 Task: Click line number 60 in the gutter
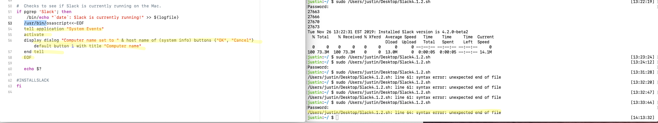tap(10, 69)
